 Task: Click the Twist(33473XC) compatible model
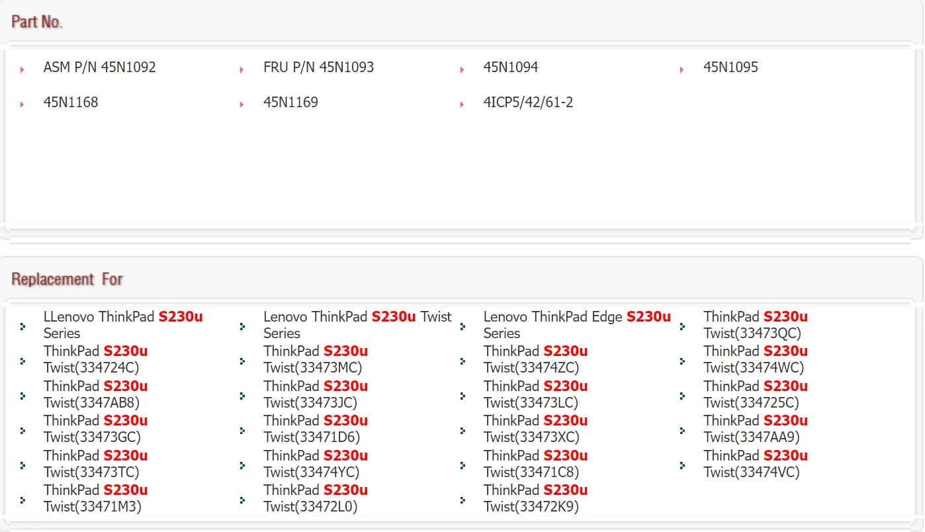tap(536, 429)
